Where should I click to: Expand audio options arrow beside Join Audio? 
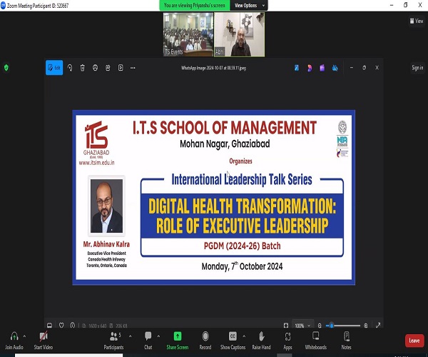click(x=24, y=336)
